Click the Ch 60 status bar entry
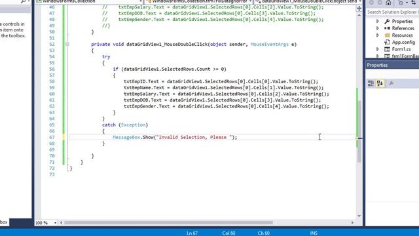This screenshot has height=236, width=419. point(263,233)
